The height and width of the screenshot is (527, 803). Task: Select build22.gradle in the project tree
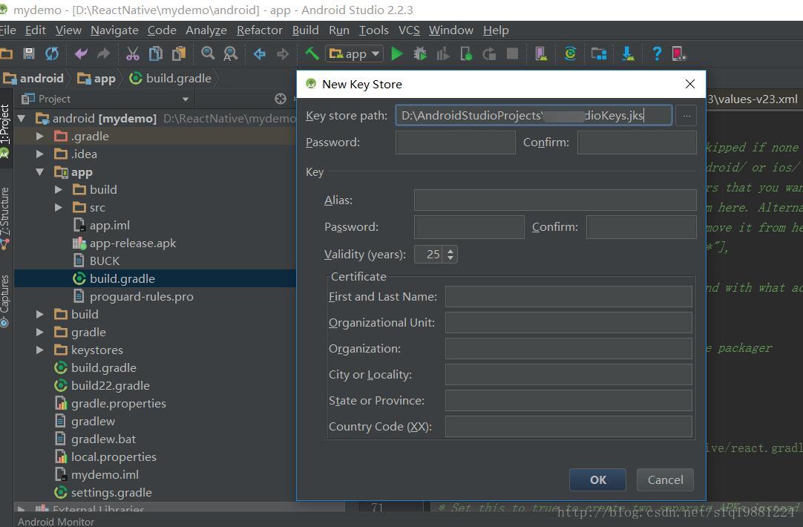[110, 386]
